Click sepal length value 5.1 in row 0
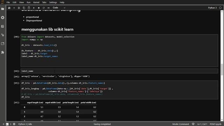Image resolution: width=224 pixels, height=126 pixels. (42, 107)
